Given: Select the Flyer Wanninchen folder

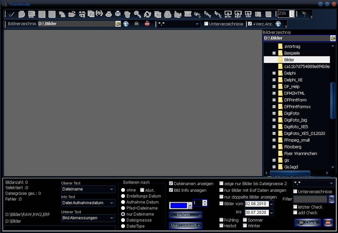Looking at the screenshot, I should (300, 154).
